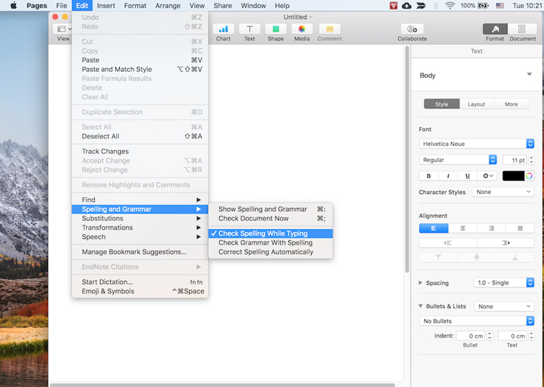The width and height of the screenshot is (544, 387).
Task: Open the color wheel picker
Action: (529, 176)
